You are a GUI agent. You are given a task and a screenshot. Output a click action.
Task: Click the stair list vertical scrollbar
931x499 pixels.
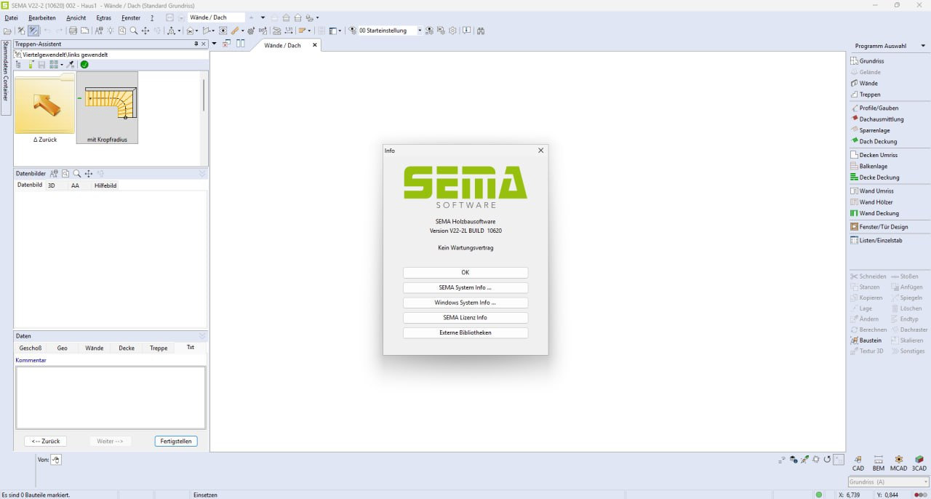(204, 95)
